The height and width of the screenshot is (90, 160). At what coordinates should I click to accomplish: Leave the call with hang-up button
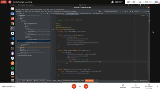80,86
